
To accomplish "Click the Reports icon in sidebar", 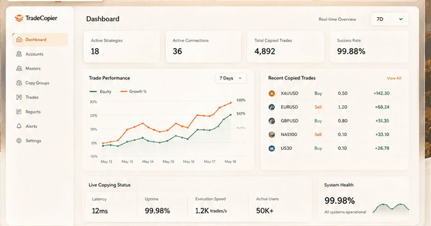I will pyautogui.click(x=19, y=112).
